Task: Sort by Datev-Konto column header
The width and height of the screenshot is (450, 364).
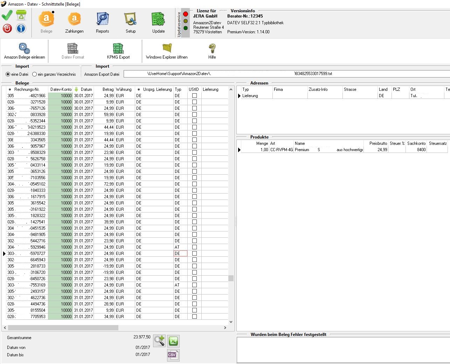Action: point(61,89)
